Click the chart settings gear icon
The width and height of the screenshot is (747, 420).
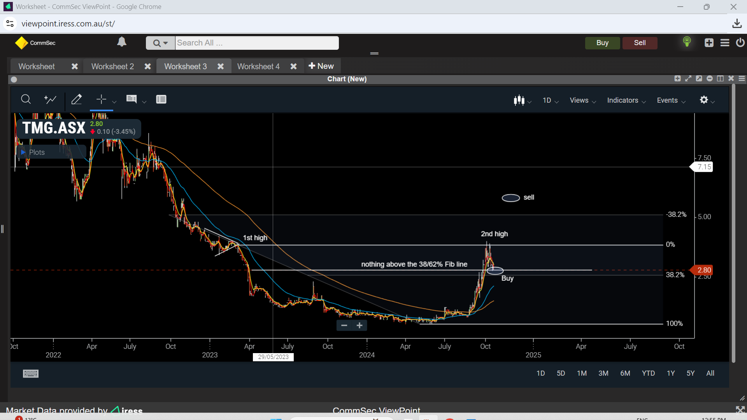point(704,100)
